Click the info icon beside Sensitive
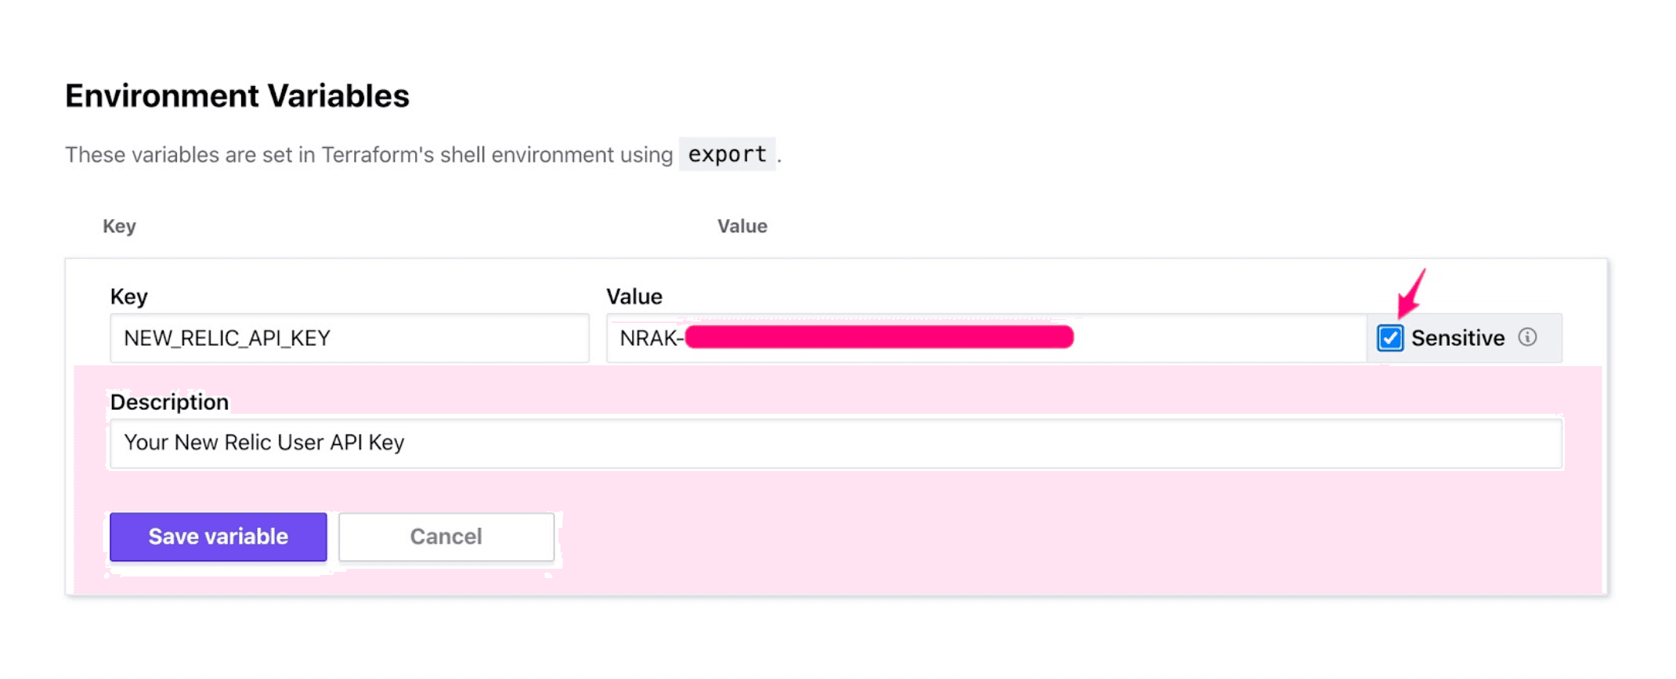 (1527, 337)
